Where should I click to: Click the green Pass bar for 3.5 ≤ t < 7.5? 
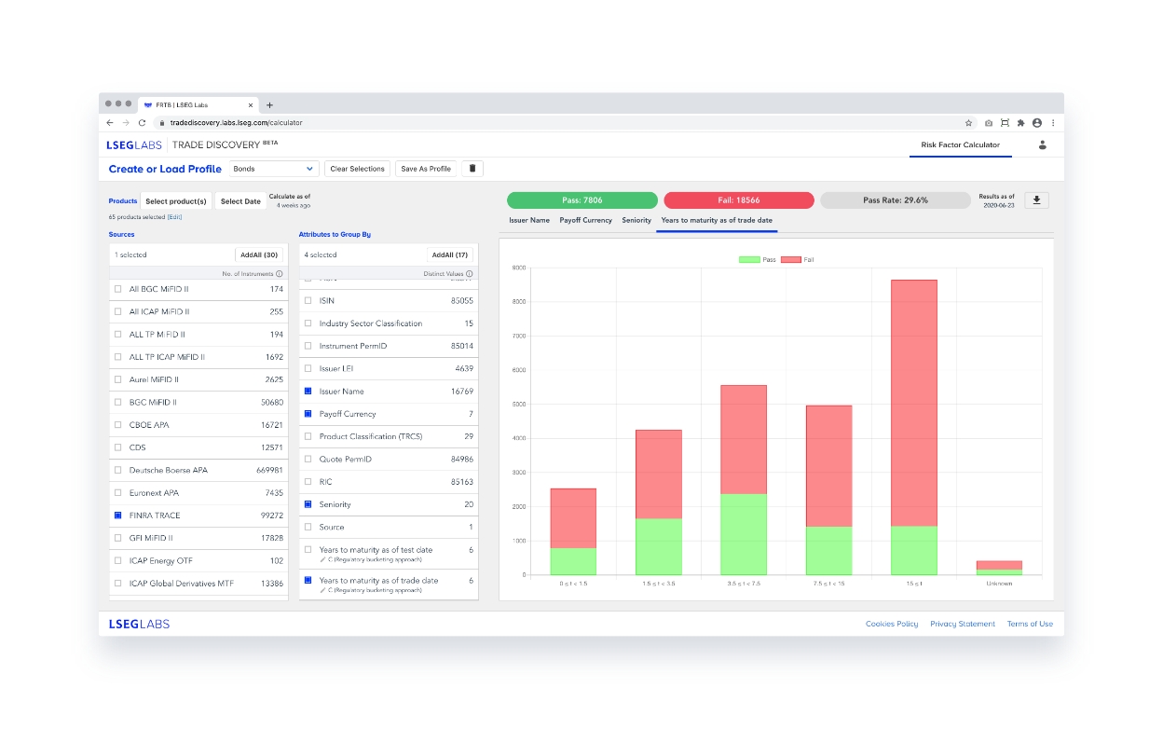pos(744,534)
